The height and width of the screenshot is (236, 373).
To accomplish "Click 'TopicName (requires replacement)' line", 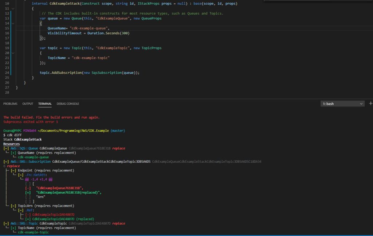I will tap(47, 228).
